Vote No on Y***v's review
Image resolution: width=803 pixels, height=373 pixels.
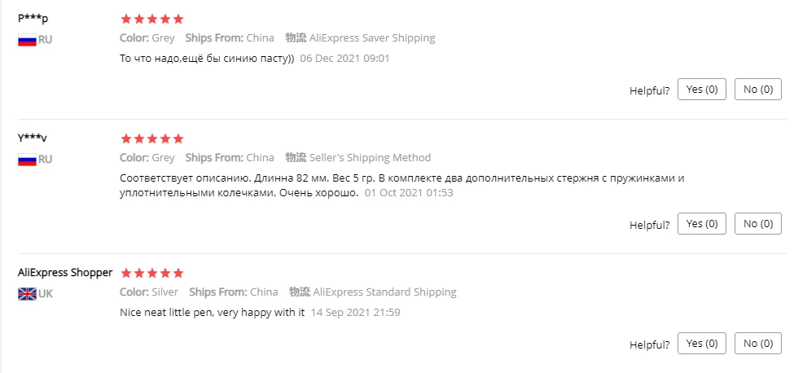pos(757,224)
